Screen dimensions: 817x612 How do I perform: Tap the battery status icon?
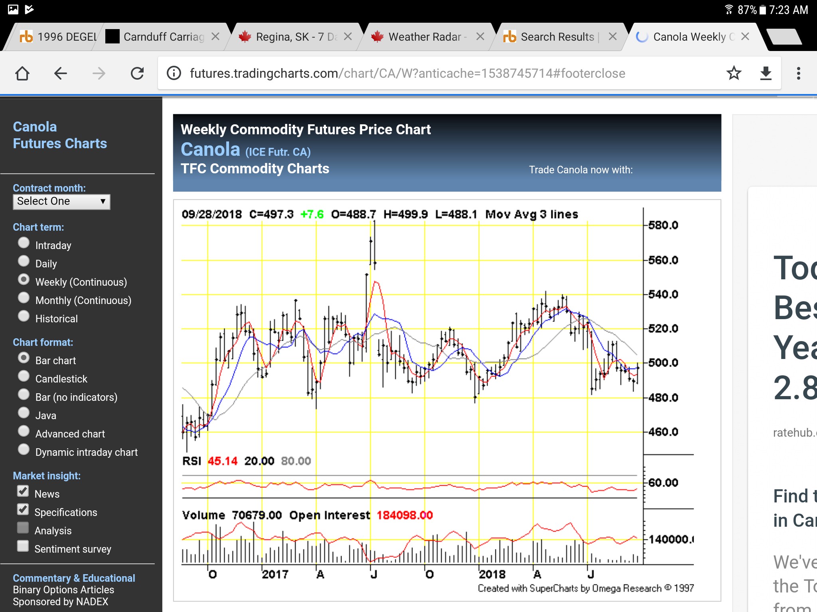click(762, 10)
